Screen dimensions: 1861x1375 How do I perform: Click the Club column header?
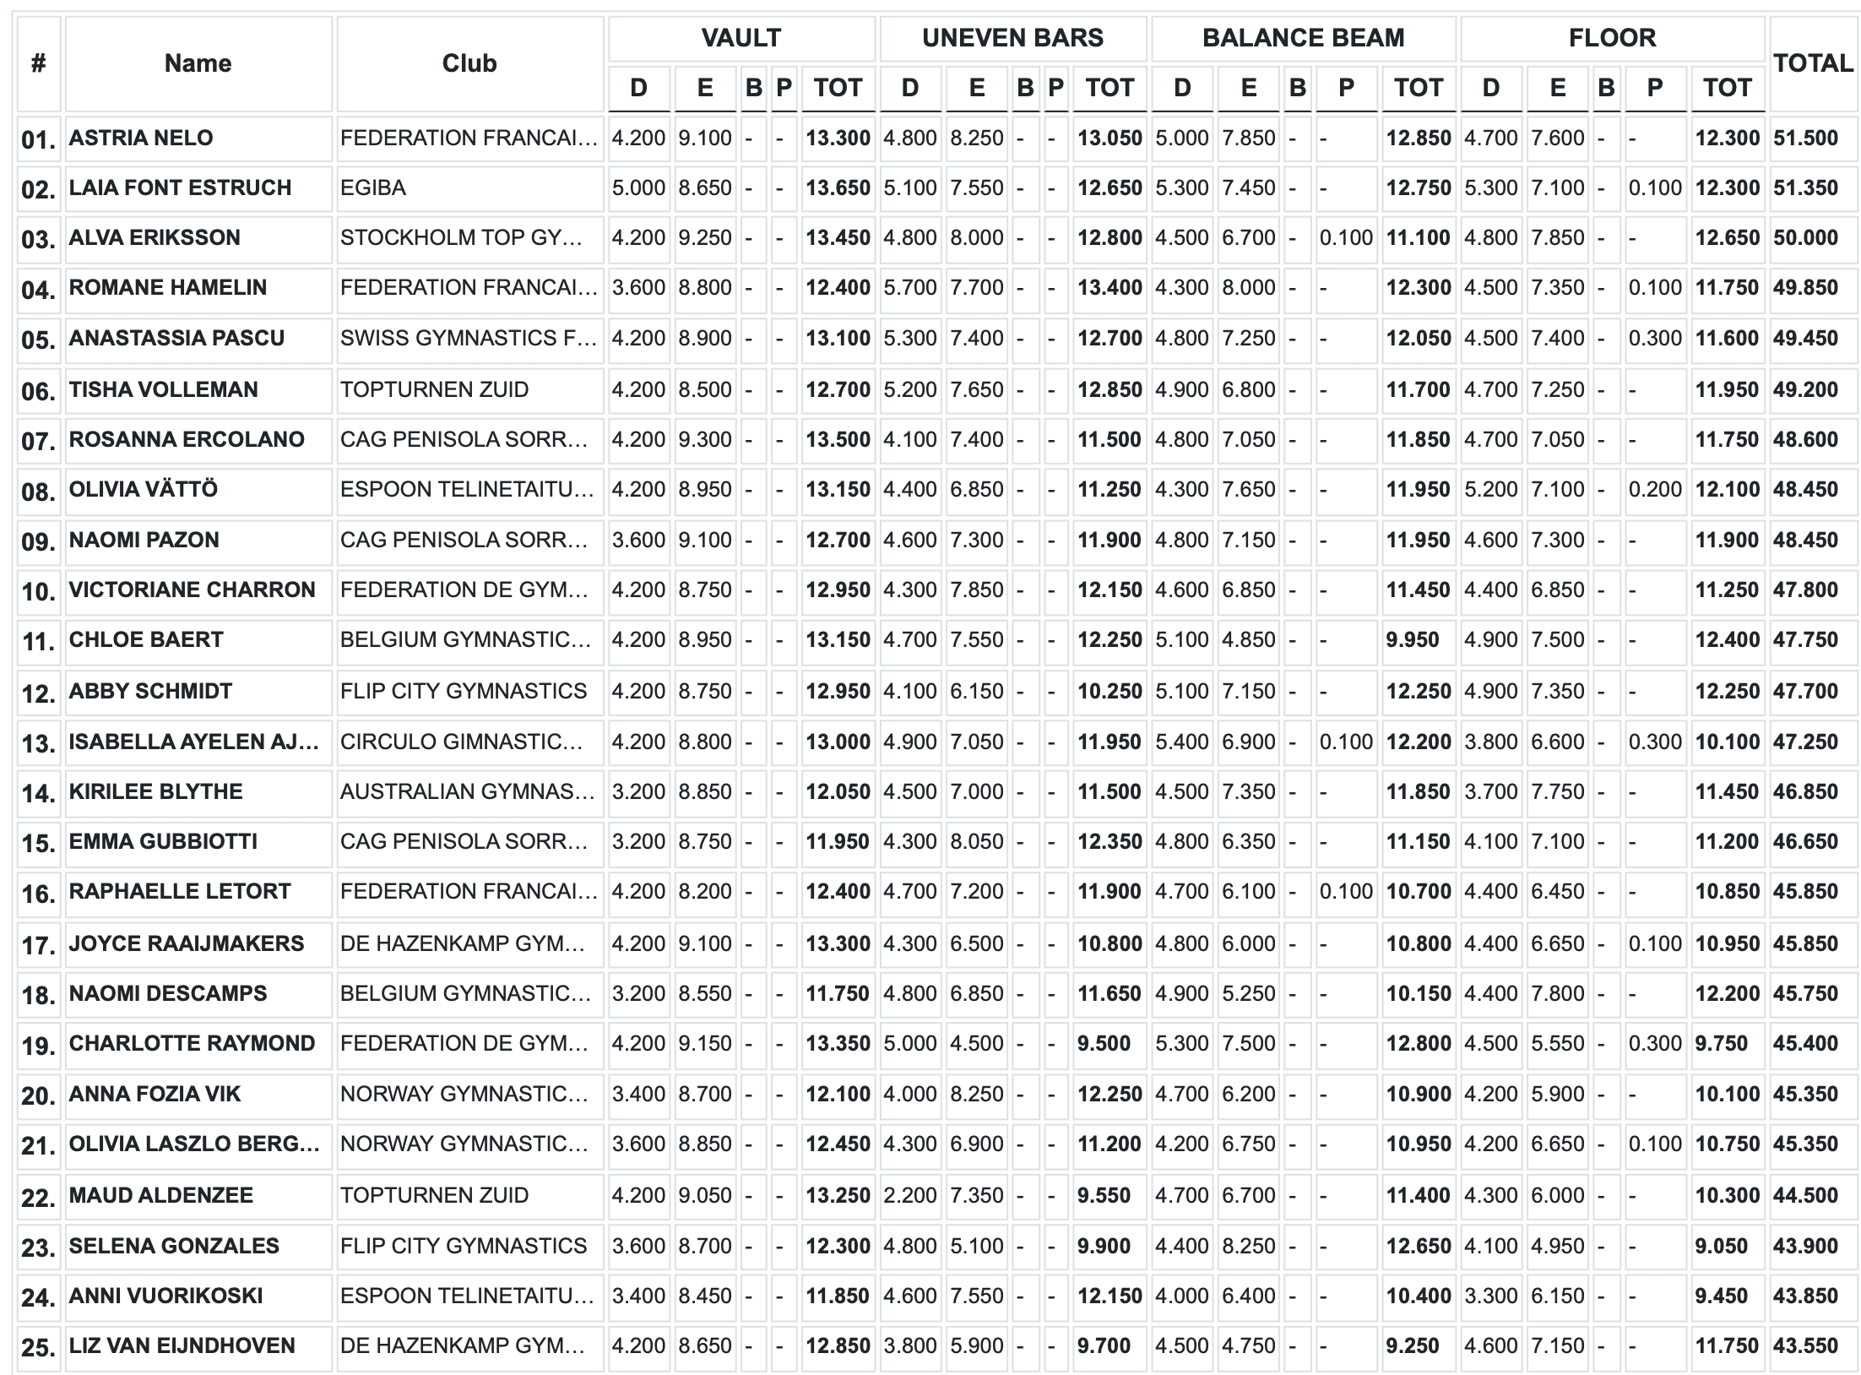pyautogui.click(x=469, y=63)
